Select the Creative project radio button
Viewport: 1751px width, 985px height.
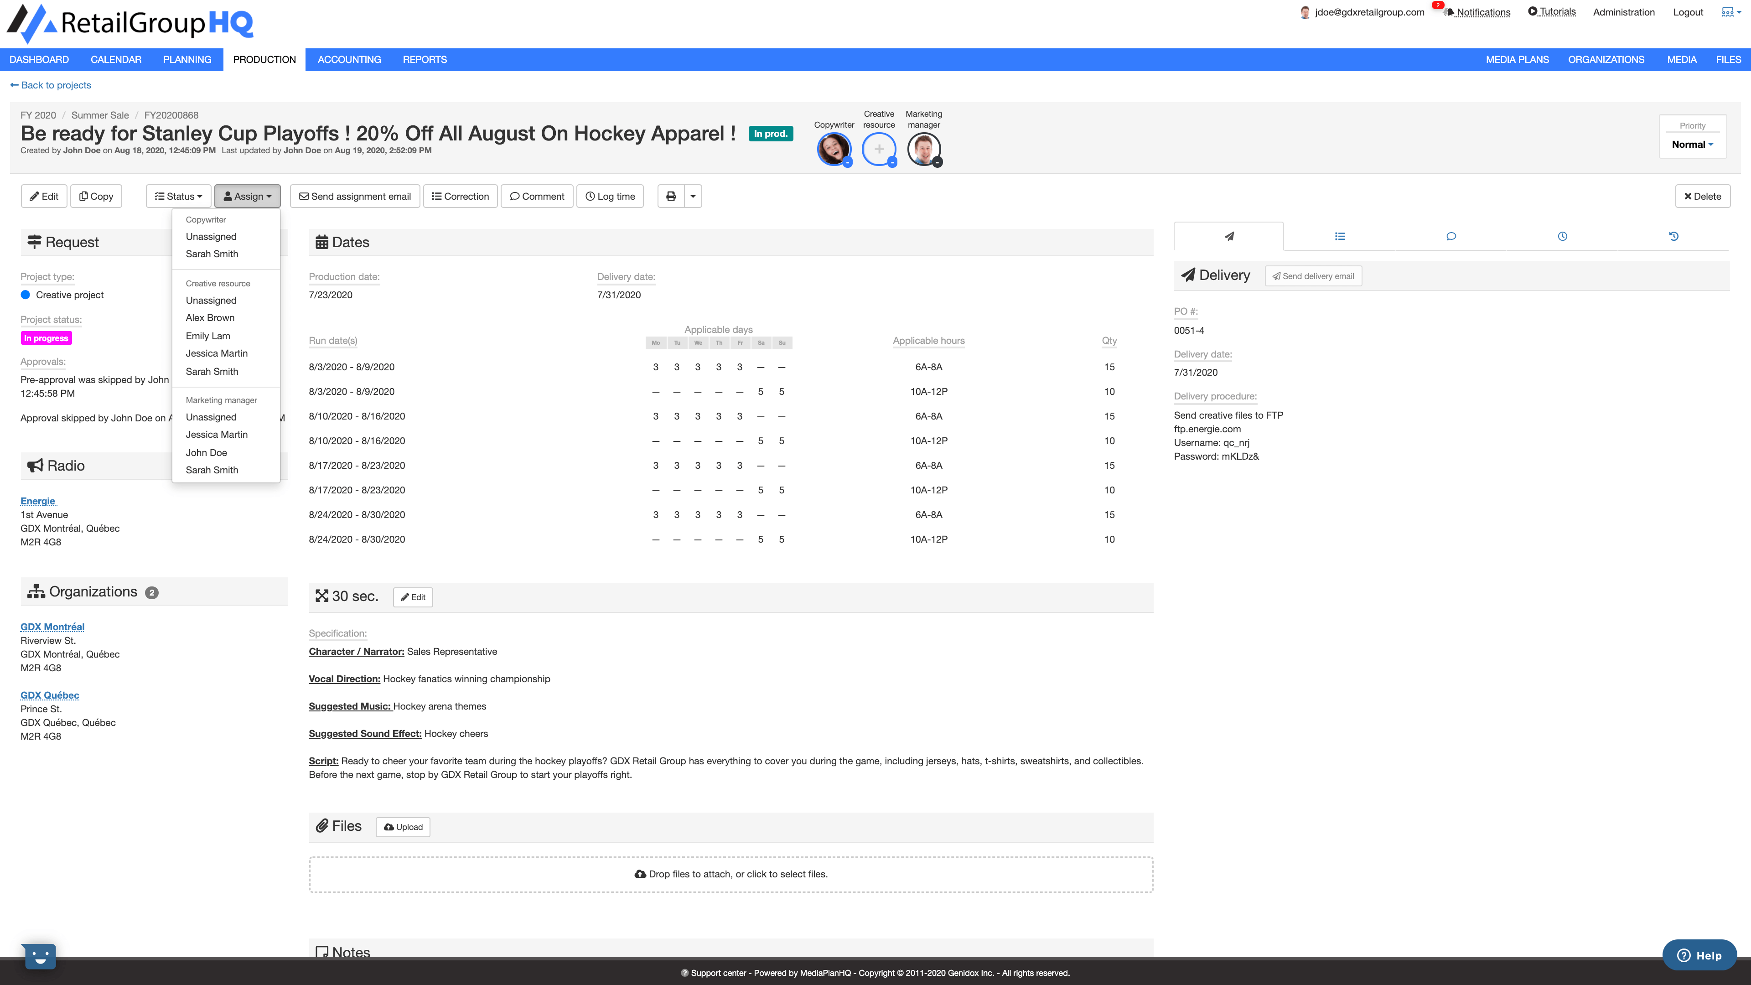pyautogui.click(x=25, y=294)
